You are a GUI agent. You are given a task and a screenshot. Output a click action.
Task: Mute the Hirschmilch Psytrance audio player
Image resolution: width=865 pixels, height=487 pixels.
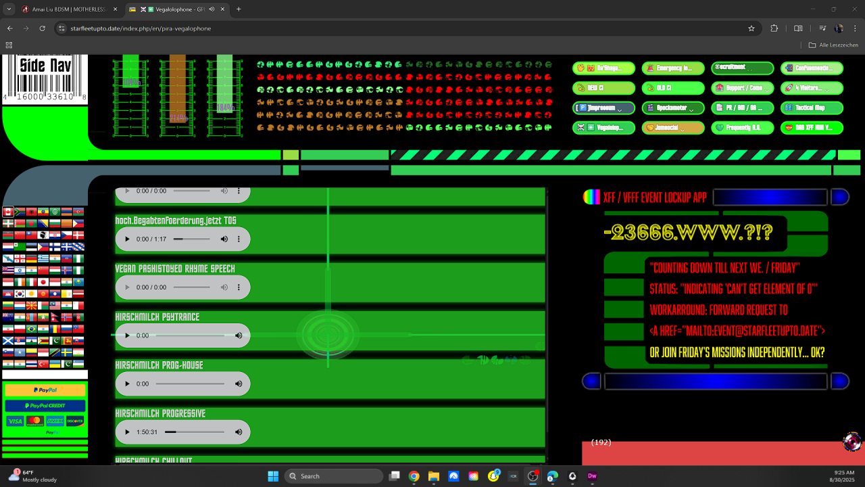pyautogui.click(x=239, y=335)
